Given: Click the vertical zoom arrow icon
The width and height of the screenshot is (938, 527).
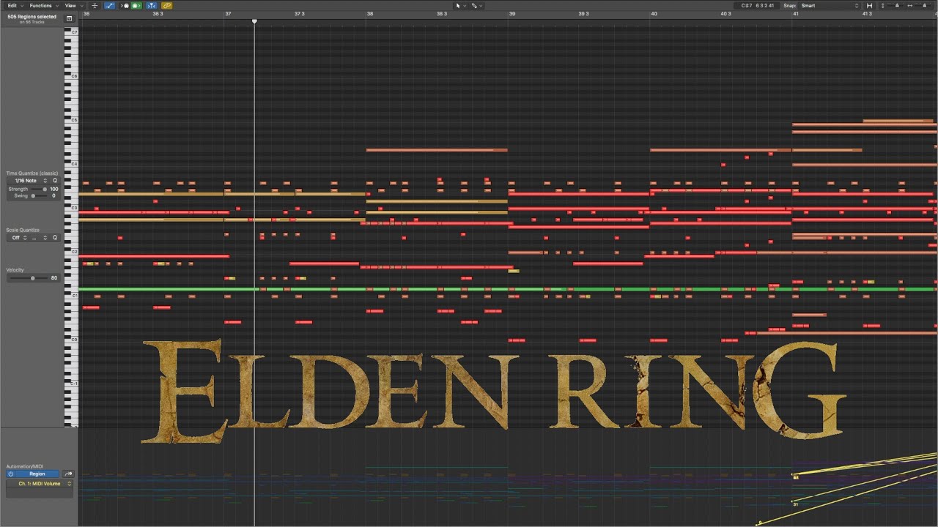Looking at the screenshot, I should pyautogui.click(x=882, y=6).
